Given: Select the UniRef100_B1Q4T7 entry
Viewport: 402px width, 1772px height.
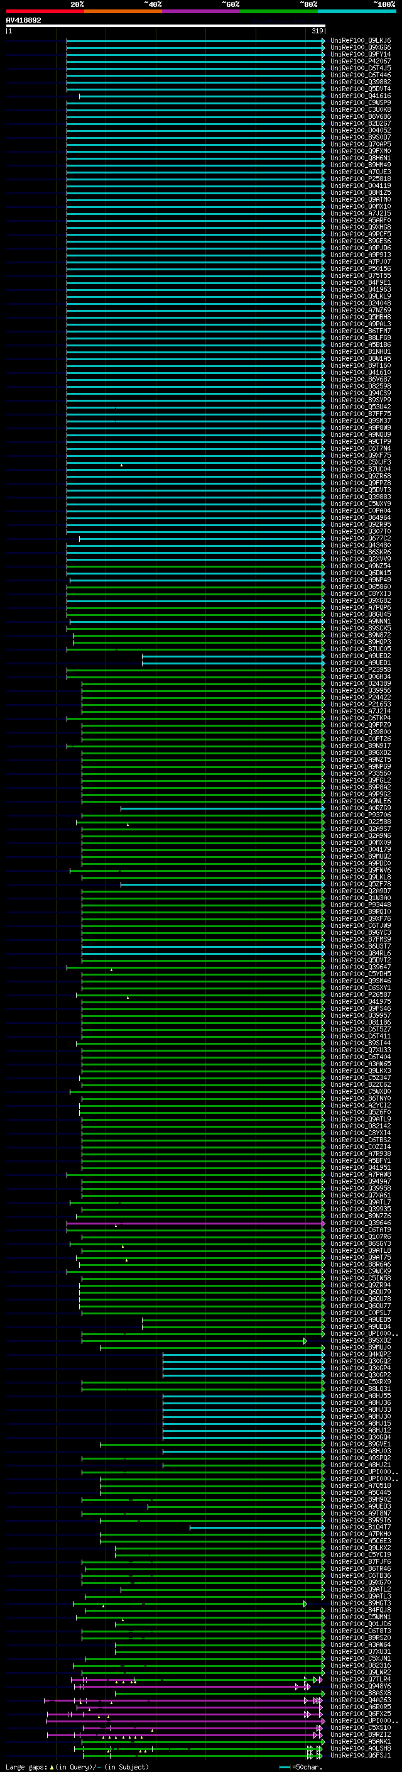Looking at the screenshot, I should [361, 1527].
